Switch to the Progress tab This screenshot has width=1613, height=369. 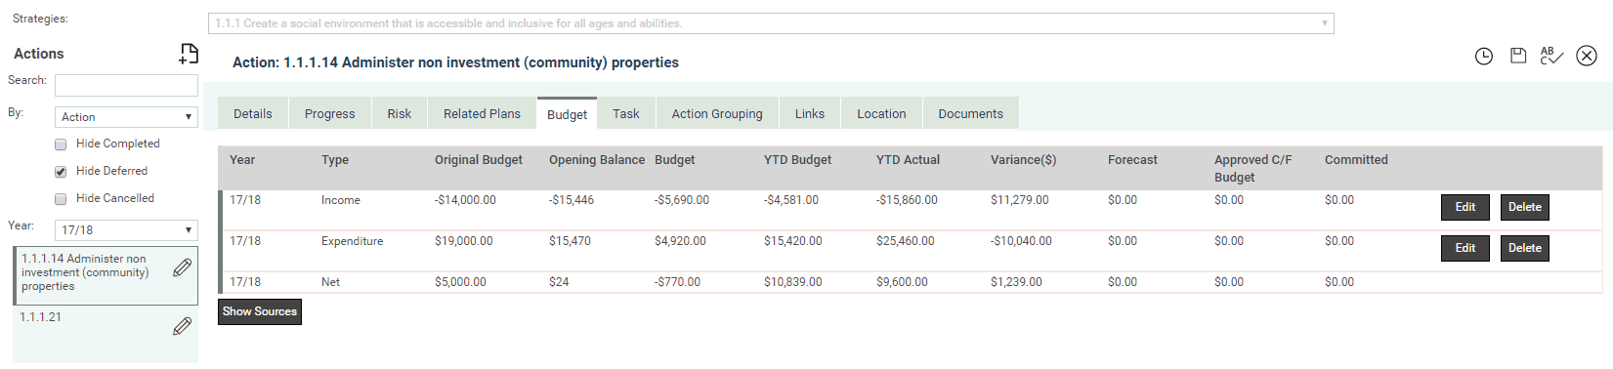click(x=329, y=114)
